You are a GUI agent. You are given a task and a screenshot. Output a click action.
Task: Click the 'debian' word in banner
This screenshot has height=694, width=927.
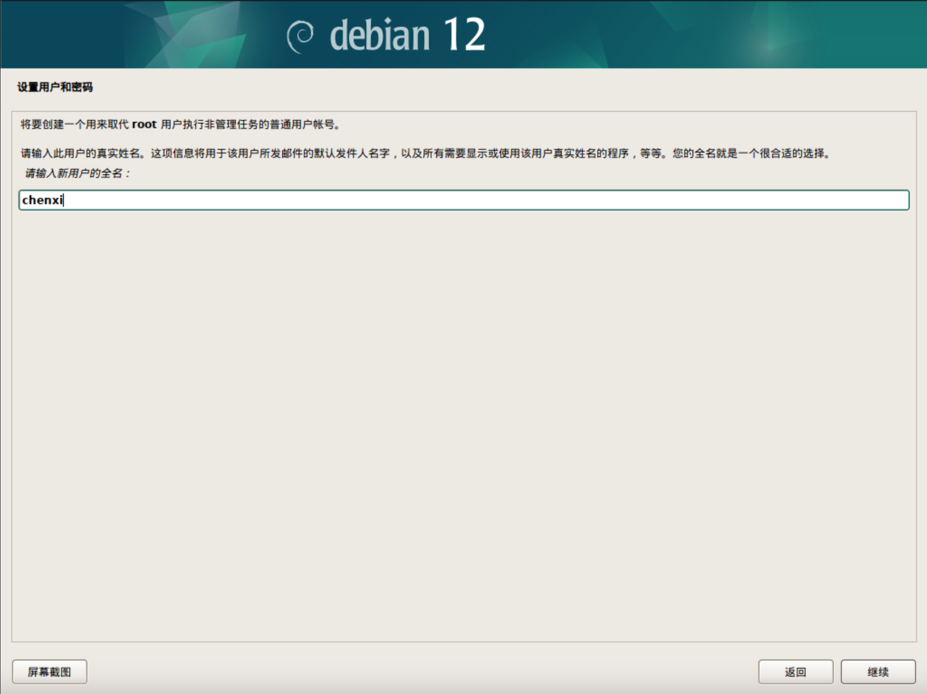(379, 36)
